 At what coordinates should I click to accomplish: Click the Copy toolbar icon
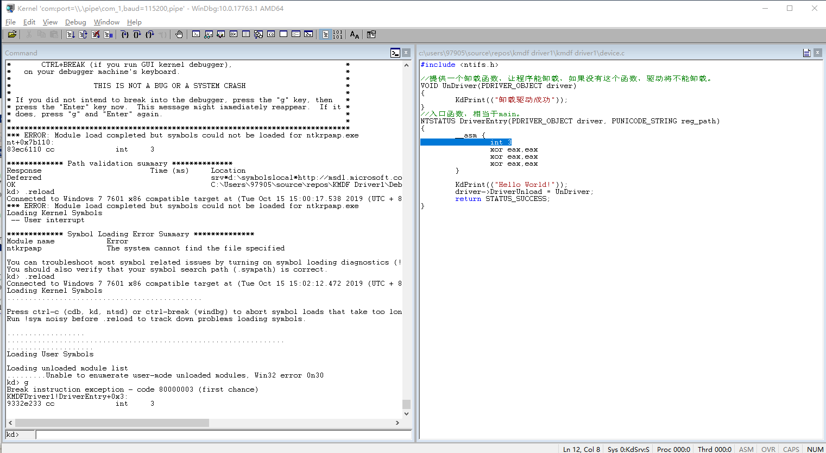[x=41, y=34]
